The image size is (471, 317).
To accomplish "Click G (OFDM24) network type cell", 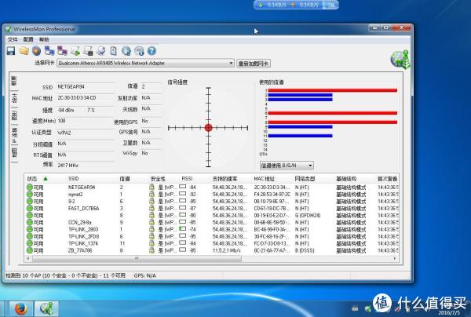I will tap(308, 215).
